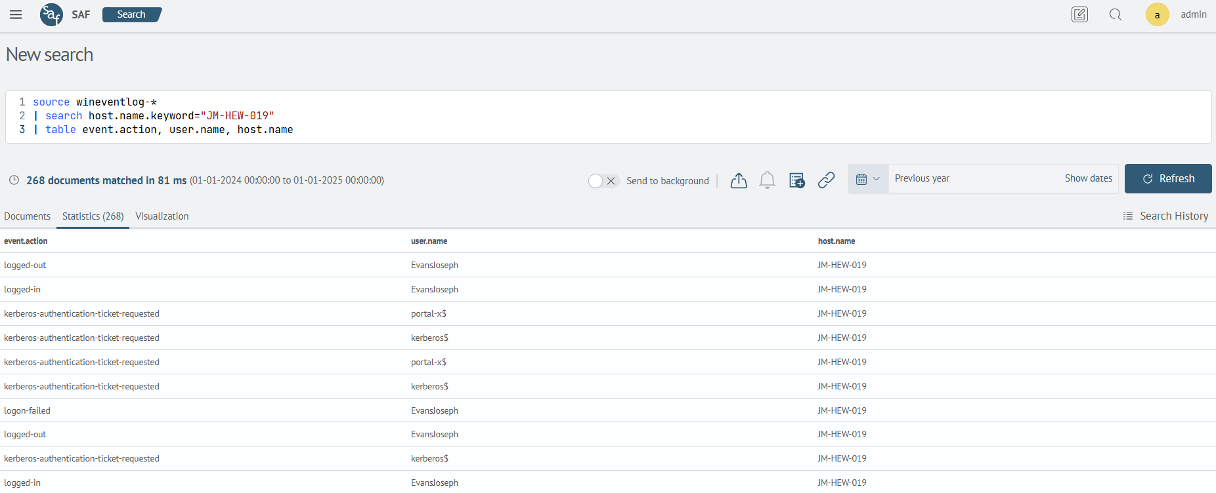
Task: Copy search link with chain icon
Action: coord(826,180)
